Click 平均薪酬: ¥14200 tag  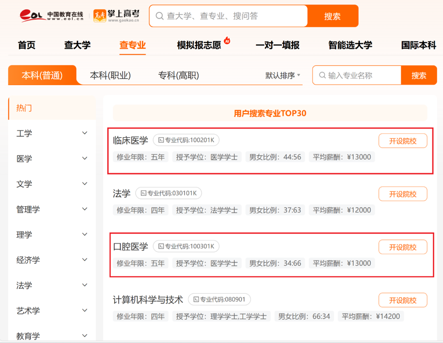point(371,316)
